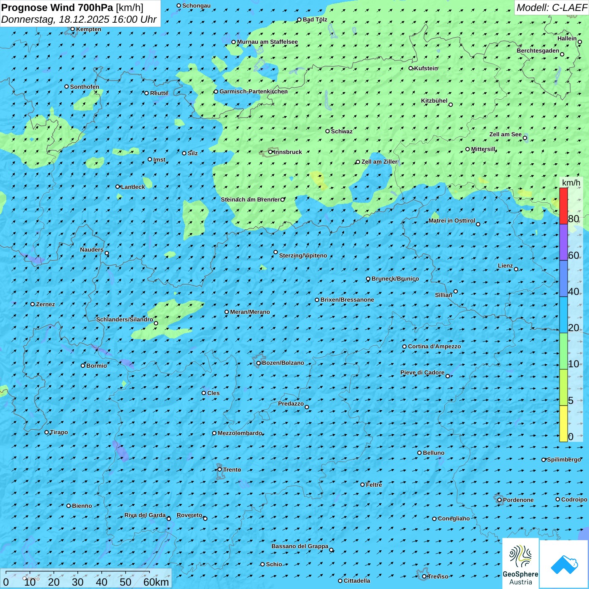Click the 'Mittersill' label
The width and height of the screenshot is (589, 589).
pos(483,149)
